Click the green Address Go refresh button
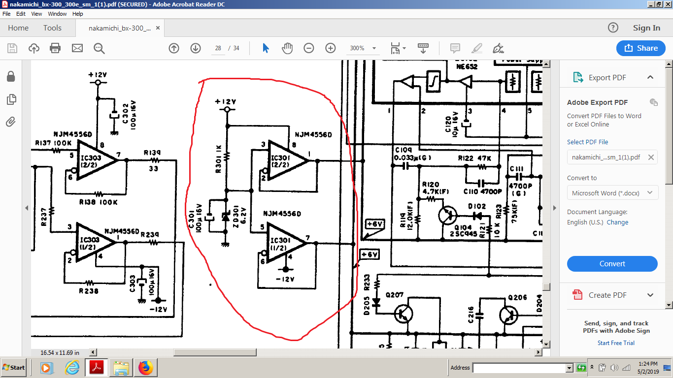Image resolution: width=673 pixels, height=378 pixels. [581, 368]
